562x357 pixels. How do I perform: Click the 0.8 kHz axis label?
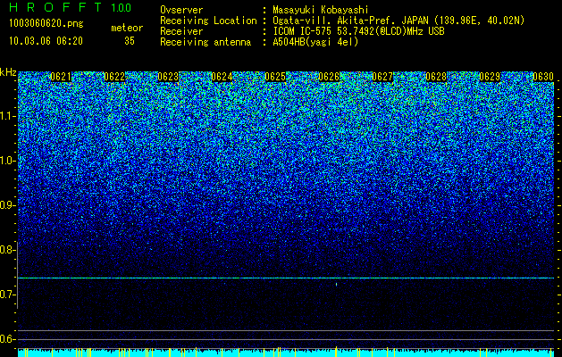(x=7, y=250)
